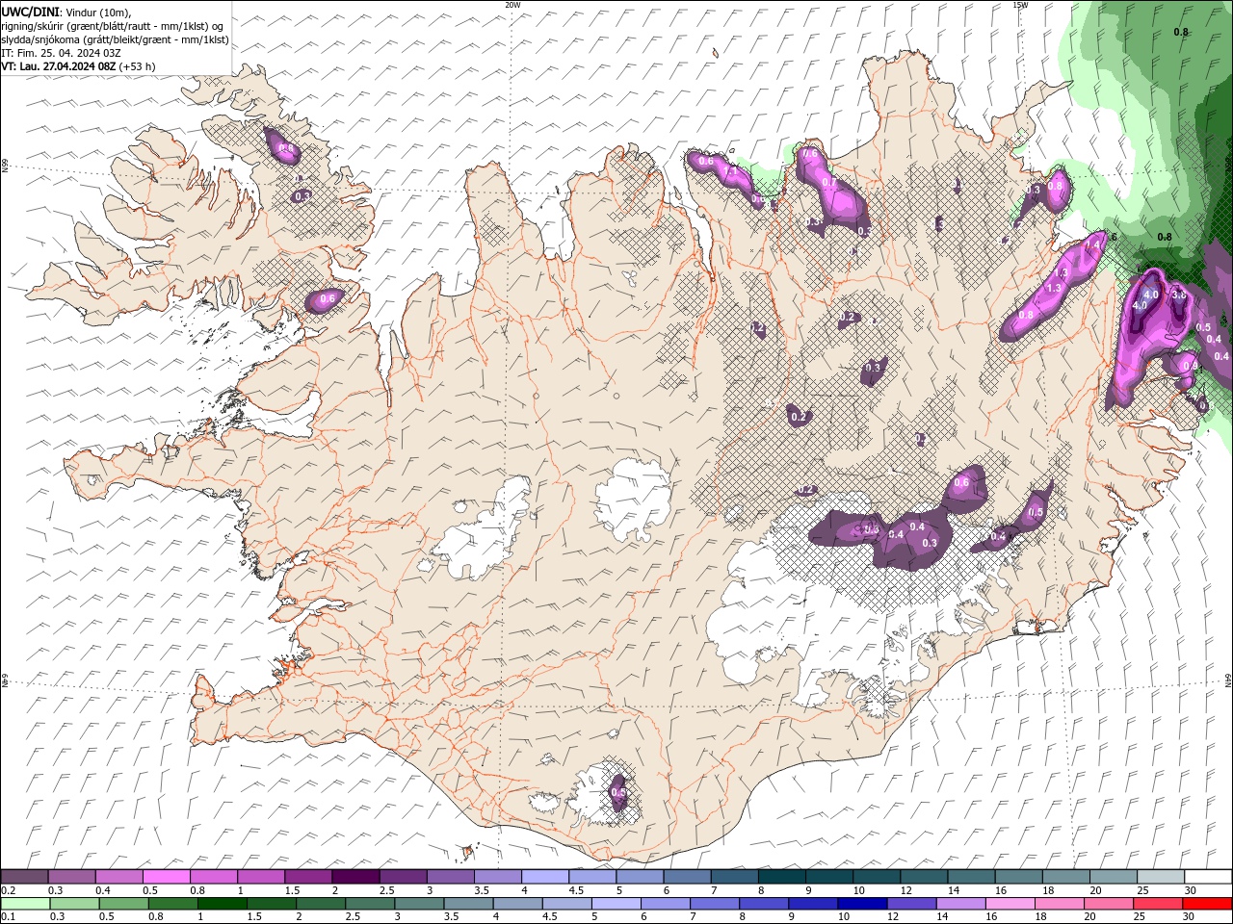Click the lower legend swatch starting at 0.8
The width and height of the screenshot is (1233, 924).
pos(172,904)
